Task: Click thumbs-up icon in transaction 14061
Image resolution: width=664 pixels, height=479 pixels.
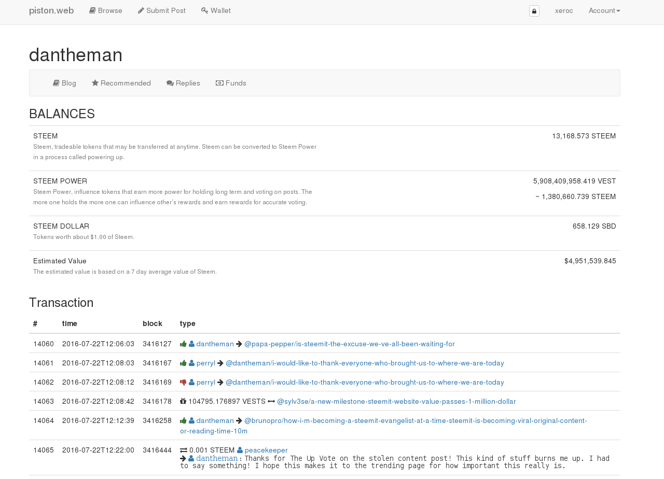Action: [x=183, y=363]
